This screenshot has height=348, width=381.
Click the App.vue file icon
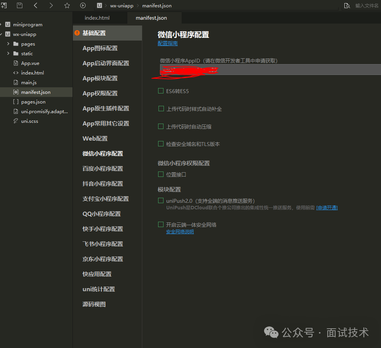point(16,63)
